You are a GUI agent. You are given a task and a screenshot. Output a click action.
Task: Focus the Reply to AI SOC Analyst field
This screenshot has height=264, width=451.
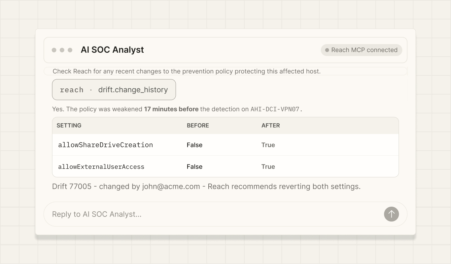pos(225,214)
